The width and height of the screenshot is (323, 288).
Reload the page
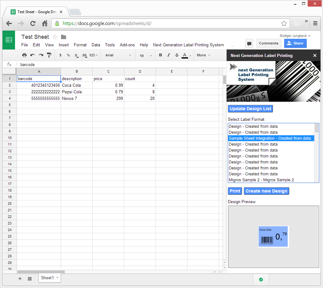tap(33, 23)
